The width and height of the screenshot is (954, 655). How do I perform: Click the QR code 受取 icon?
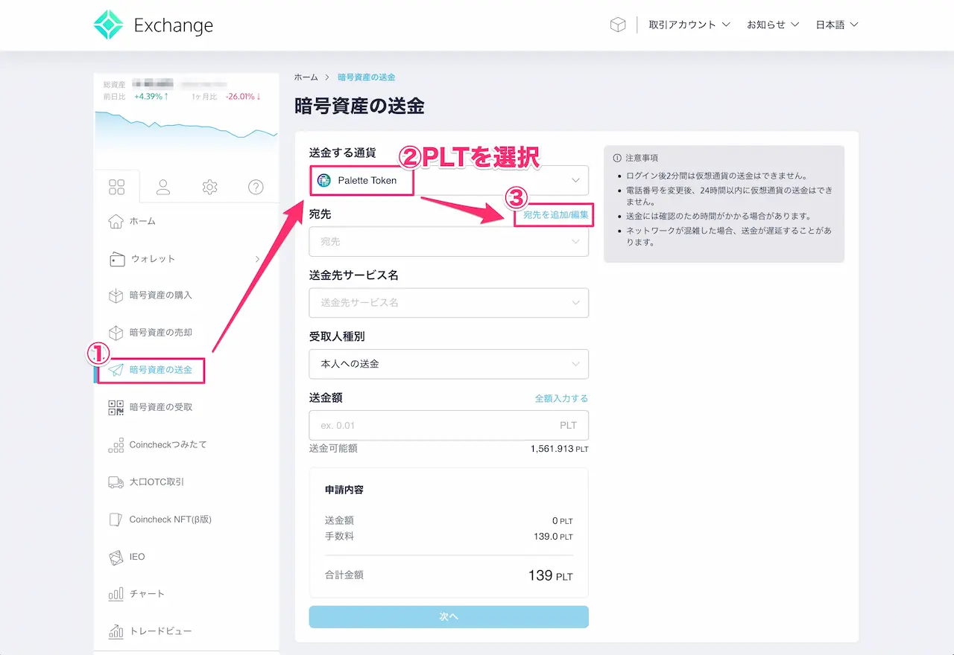[x=116, y=407]
